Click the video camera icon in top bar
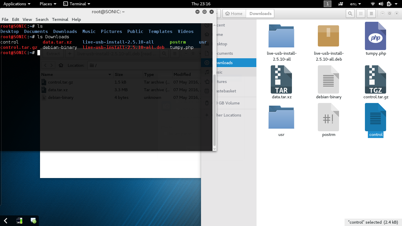 click(341, 4)
